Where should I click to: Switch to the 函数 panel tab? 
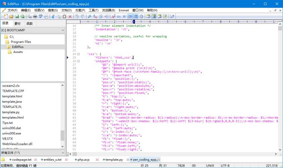29,23
